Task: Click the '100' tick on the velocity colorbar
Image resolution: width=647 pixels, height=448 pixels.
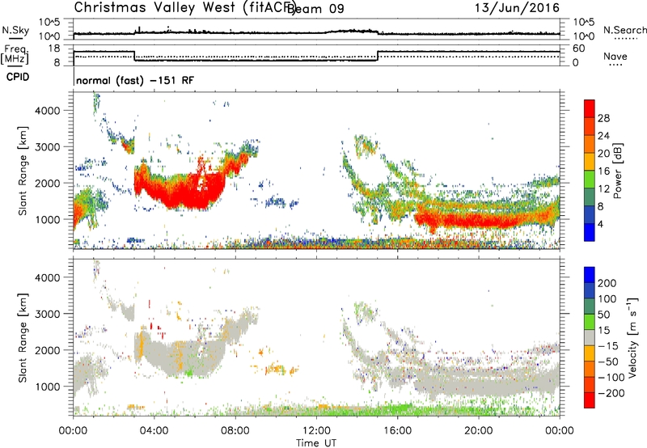Action: [607, 298]
